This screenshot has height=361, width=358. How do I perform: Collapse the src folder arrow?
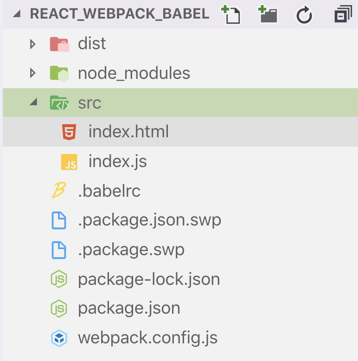(33, 102)
